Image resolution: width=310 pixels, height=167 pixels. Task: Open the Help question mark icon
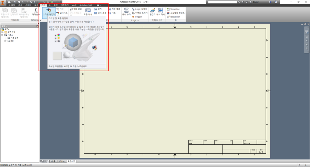[276, 2]
